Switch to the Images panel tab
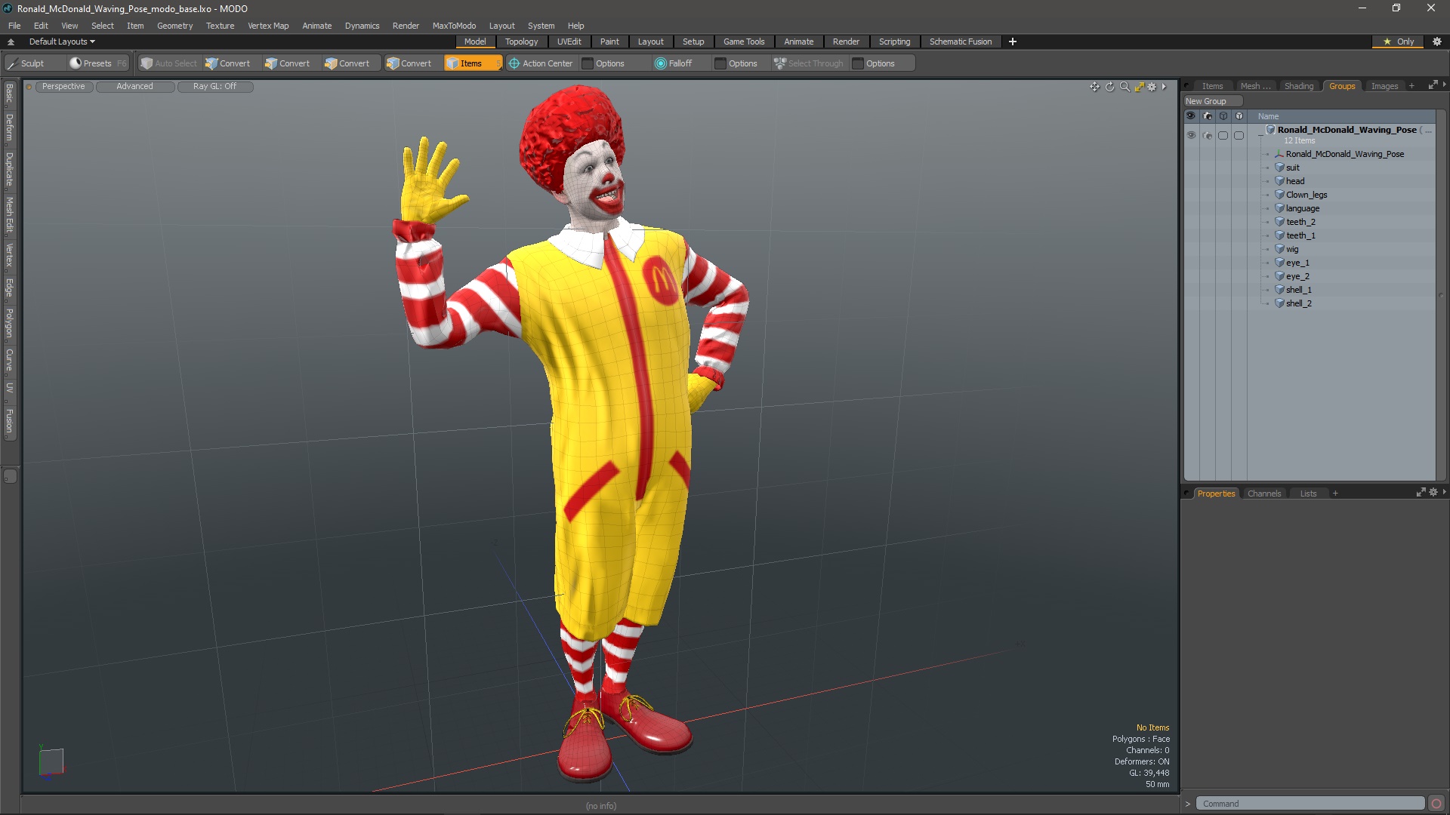This screenshot has width=1450, height=815. (x=1384, y=86)
